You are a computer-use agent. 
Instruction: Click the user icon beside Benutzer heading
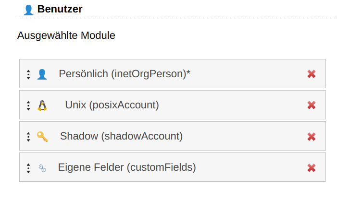click(28, 10)
